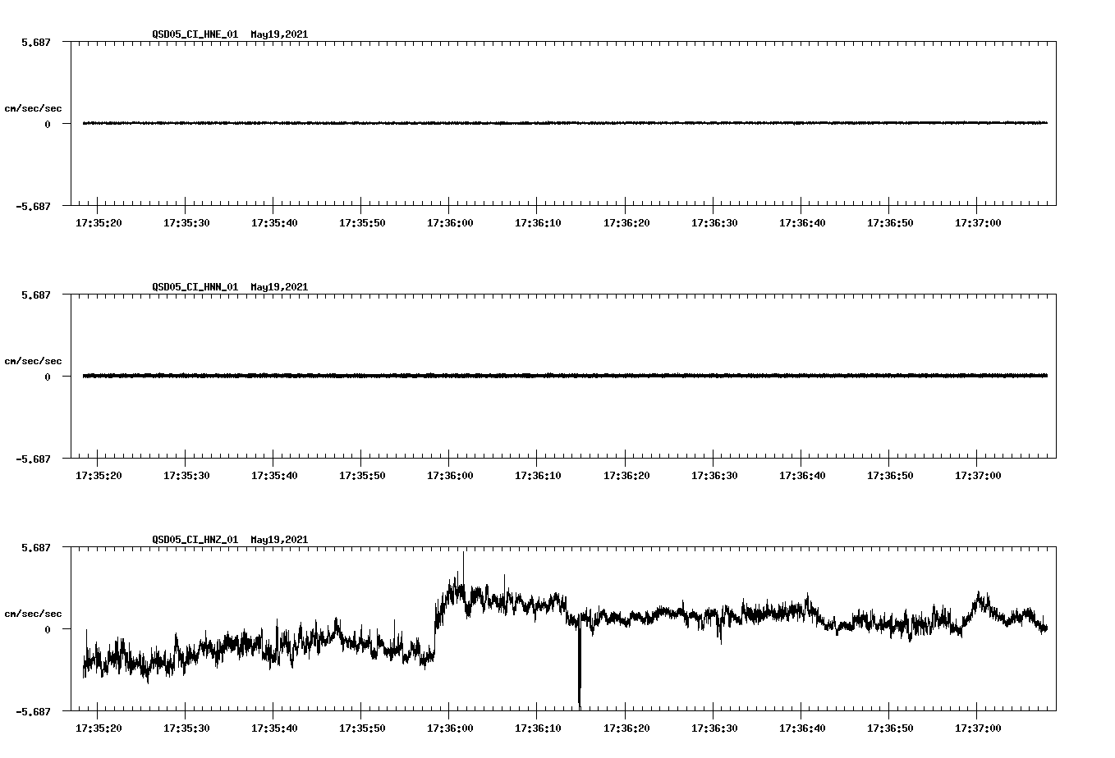
Task: Click the 17:36:30 time tick on HNE axis
Action: pos(713,221)
